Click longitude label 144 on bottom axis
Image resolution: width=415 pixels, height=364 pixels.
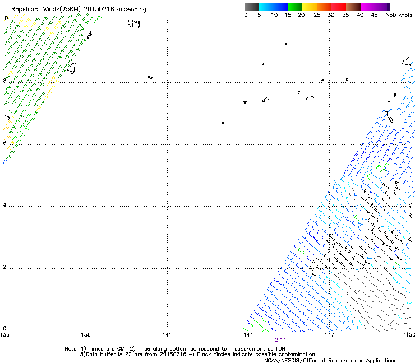(x=248, y=335)
